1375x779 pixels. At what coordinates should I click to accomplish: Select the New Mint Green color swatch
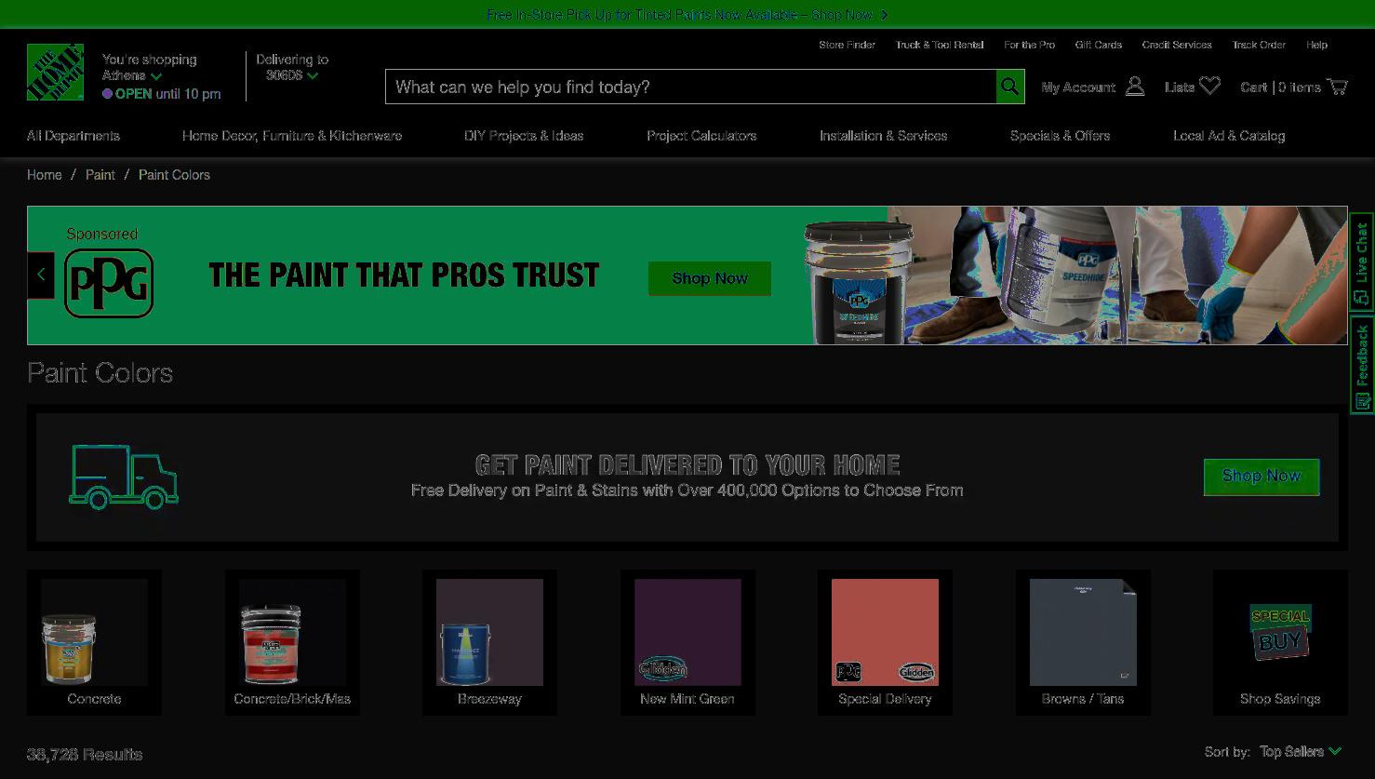pos(687,642)
